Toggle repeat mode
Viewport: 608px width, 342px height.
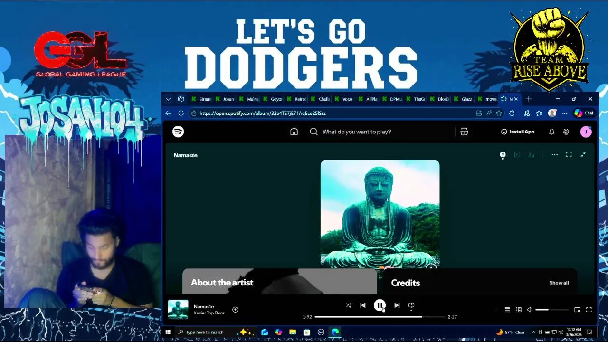(411, 305)
